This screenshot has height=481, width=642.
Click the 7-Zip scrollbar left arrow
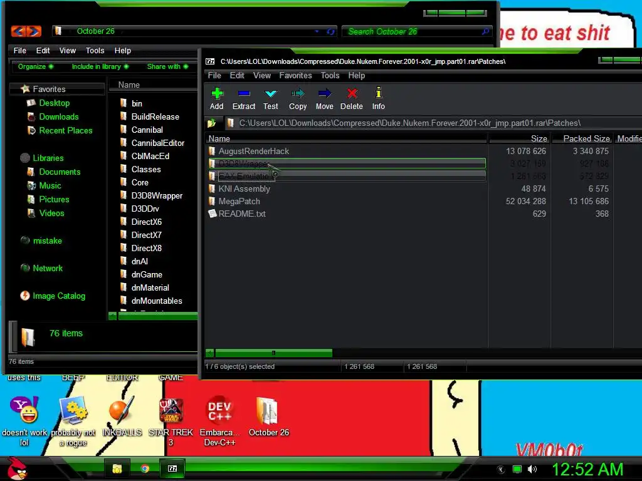(209, 353)
